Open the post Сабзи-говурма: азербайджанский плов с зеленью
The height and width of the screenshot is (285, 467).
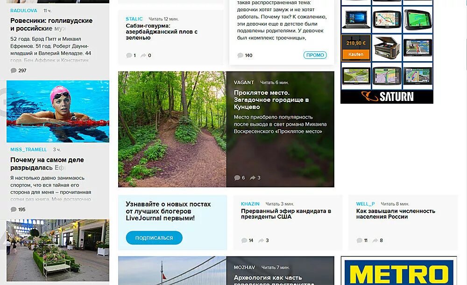tap(162, 32)
